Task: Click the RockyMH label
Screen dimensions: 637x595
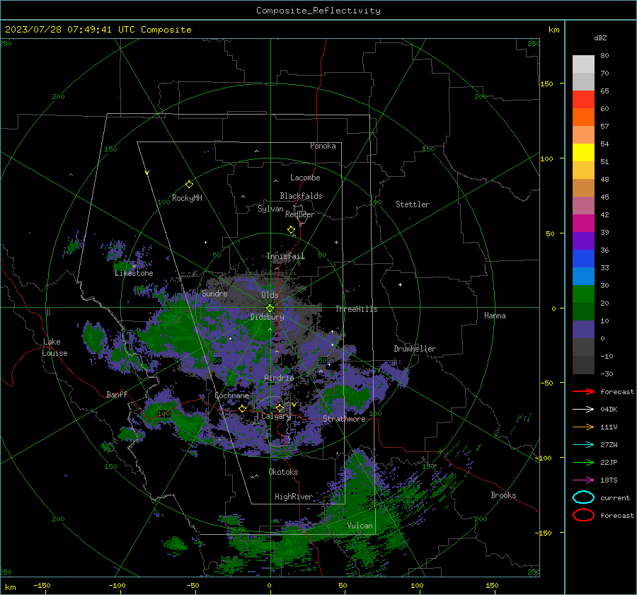Action: (x=187, y=198)
